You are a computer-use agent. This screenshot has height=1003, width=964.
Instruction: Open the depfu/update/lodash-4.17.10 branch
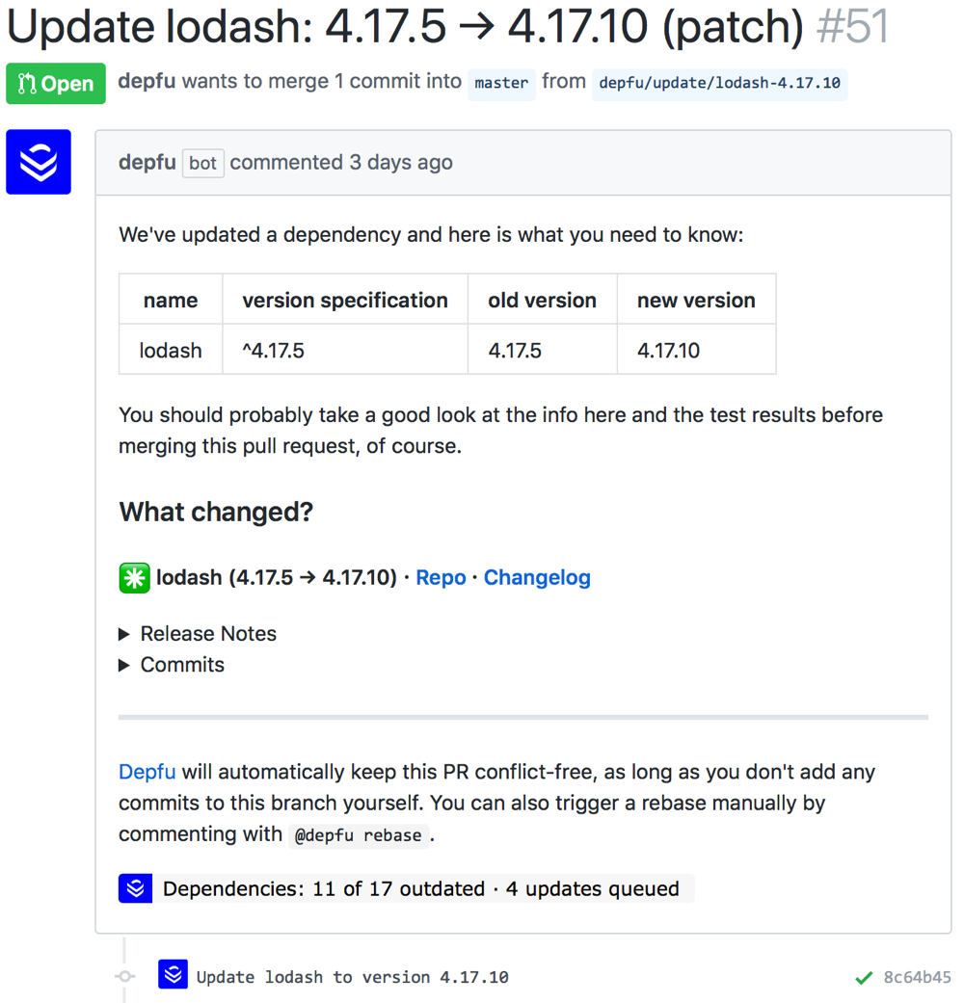click(x=719, y=83)
